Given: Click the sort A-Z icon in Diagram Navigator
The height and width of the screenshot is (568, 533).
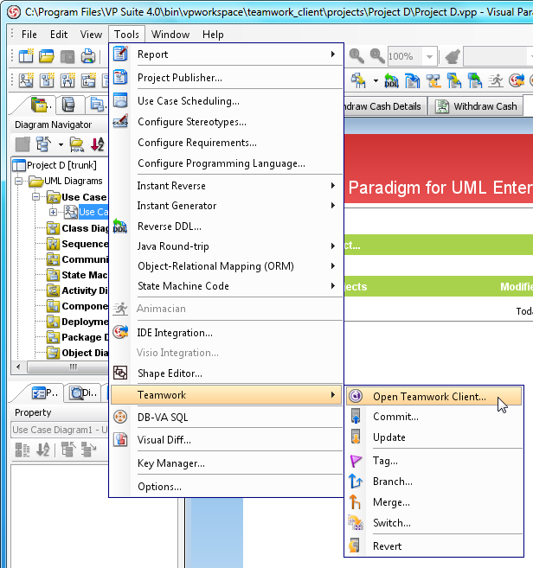Looking at the screenshot, I should pos(97,144).
